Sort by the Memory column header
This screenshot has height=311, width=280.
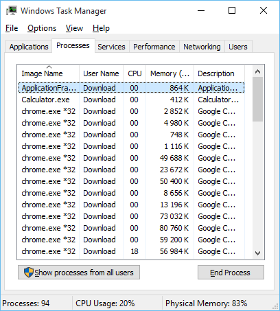click(170, 73)
